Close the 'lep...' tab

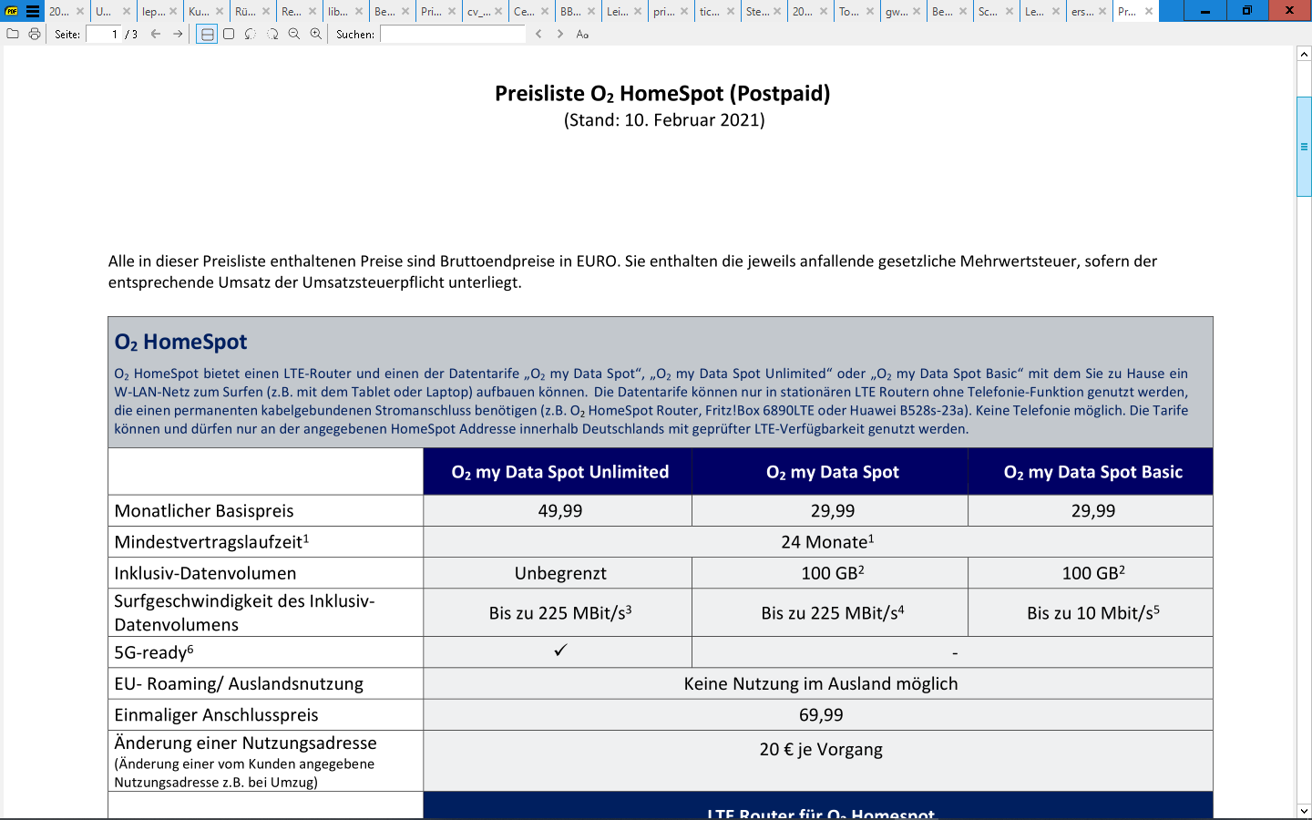coord(173,12)
